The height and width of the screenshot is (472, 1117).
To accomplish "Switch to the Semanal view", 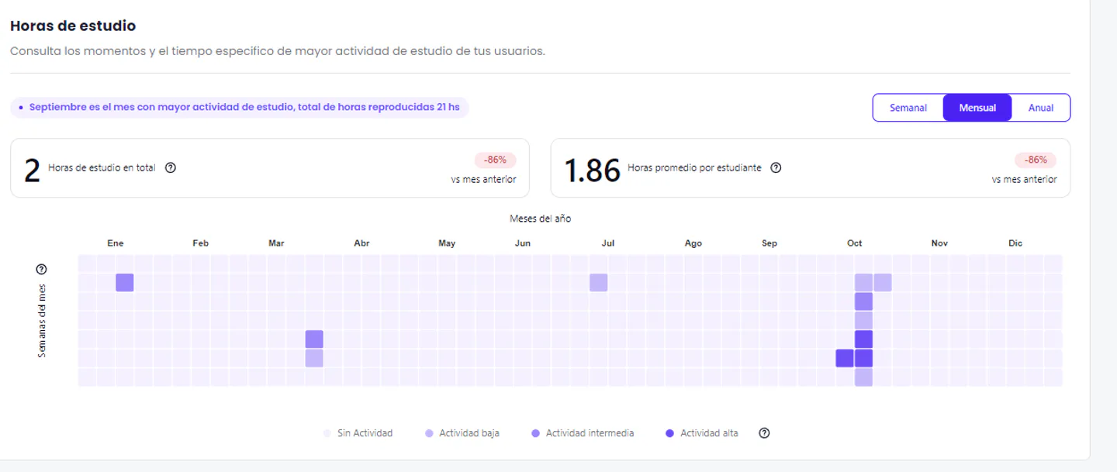I will point(908,108).
